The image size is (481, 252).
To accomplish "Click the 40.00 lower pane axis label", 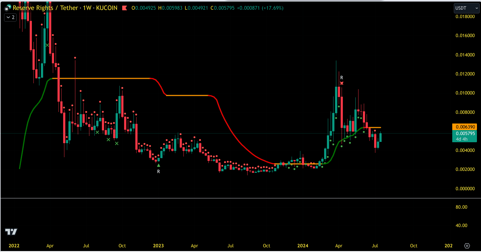I will [x=462, y=225].
